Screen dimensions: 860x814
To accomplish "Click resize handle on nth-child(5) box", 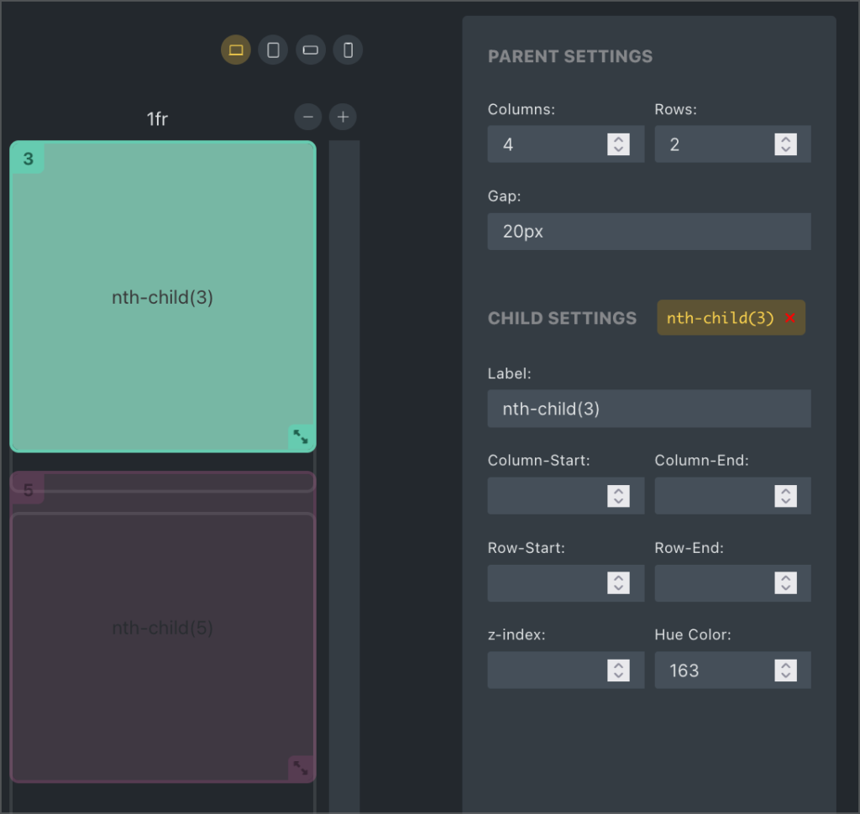I will click(x=301, y=768).
